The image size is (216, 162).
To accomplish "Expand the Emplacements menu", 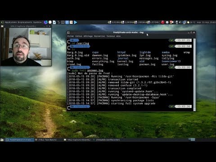I will 25,22.
